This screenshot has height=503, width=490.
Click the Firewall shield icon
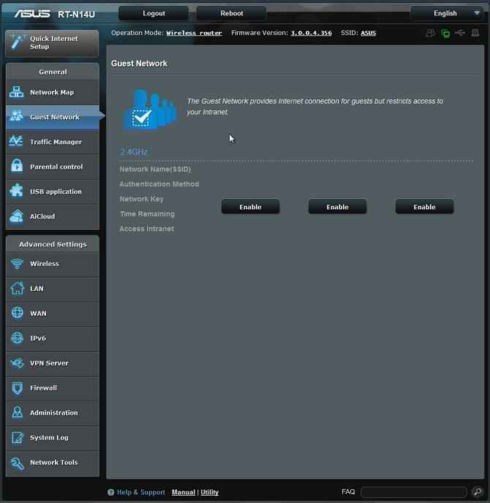[18, 387]
